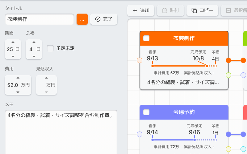Screen dimensions: 247x154
Task: Click the plus icon on 追加 button
Action: point(135,10)
